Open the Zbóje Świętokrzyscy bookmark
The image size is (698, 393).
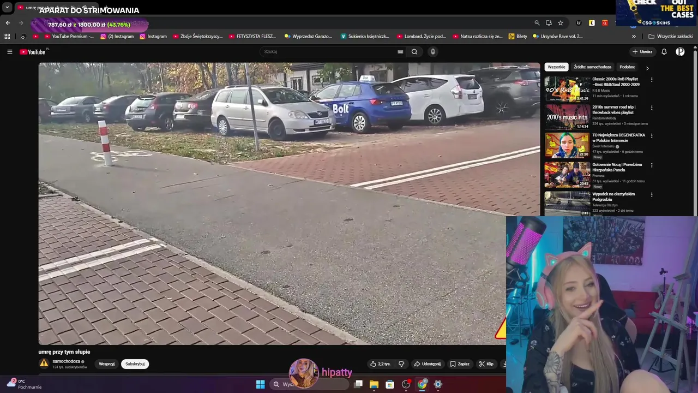tap(197, 37)
